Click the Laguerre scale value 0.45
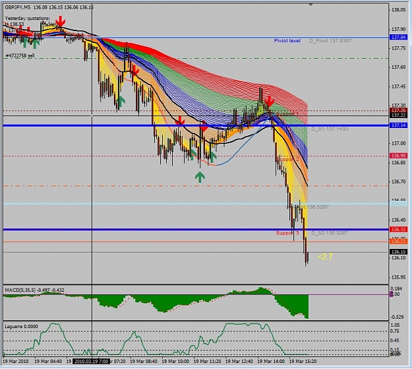 (395, 341)
